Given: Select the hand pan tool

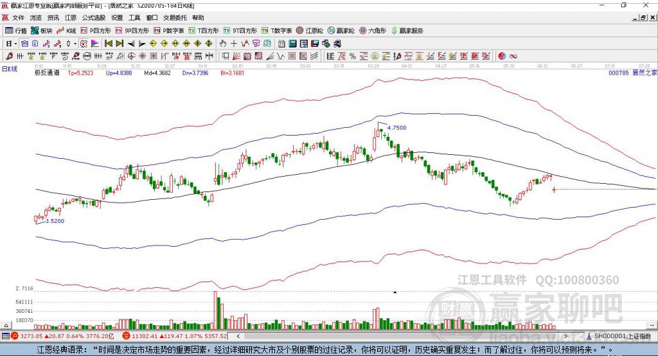Looking at the screenshot, I should pos(222,44).
